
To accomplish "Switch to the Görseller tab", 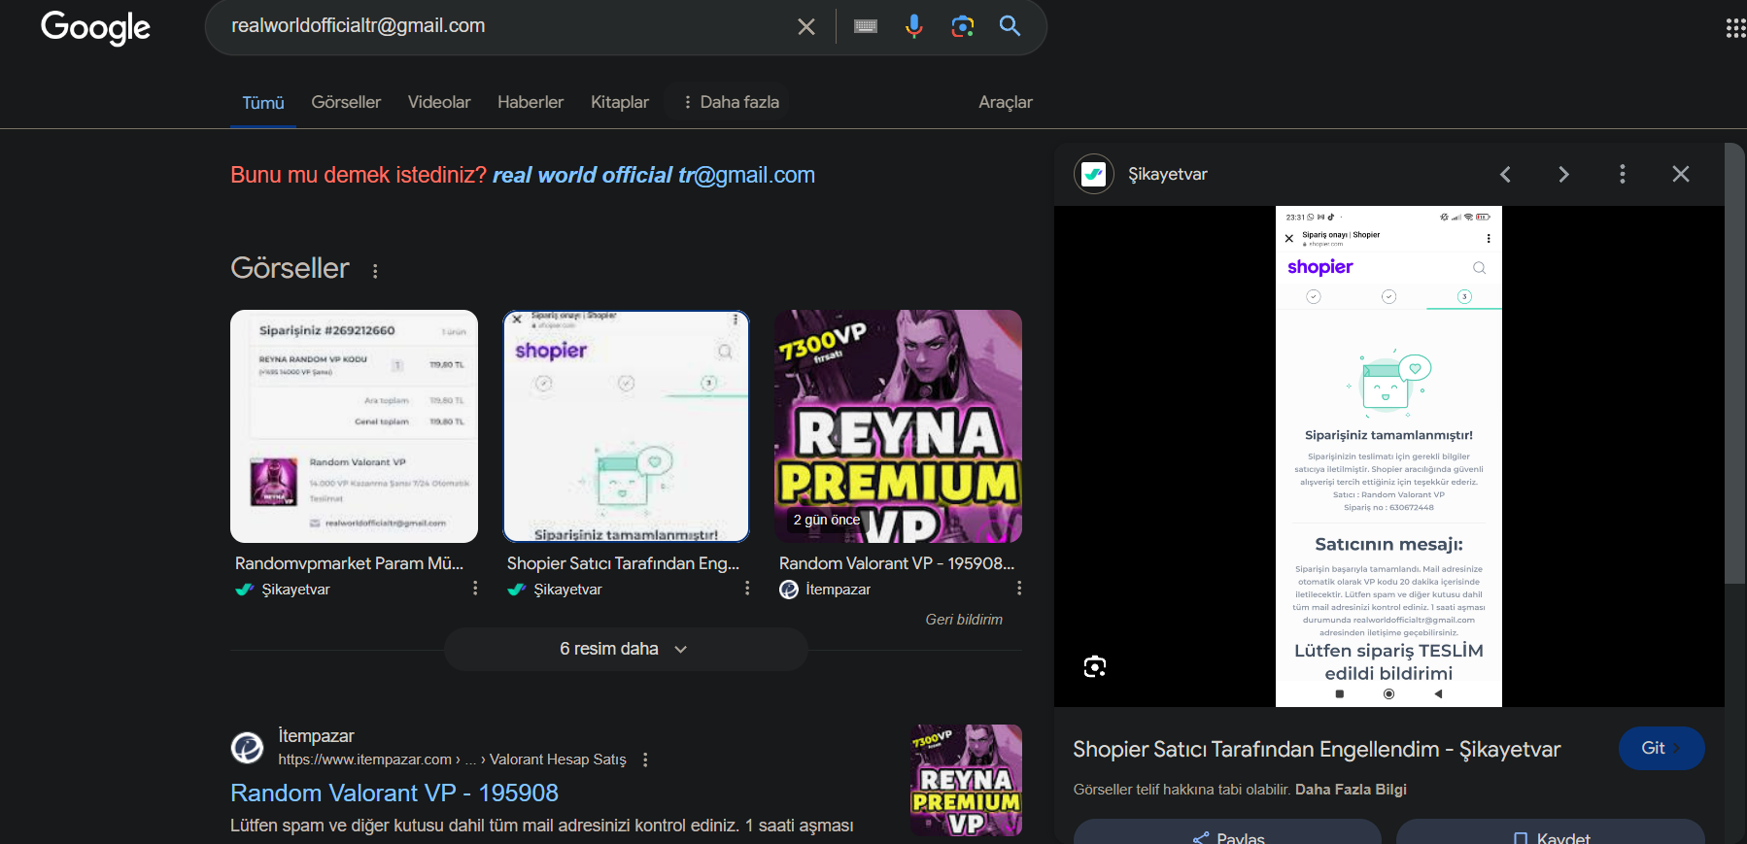I will click(346, 102).
